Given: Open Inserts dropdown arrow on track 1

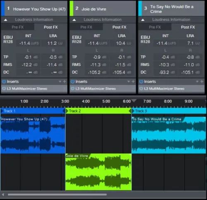Looking at the screenshot, I should pyautogui.click(x=60, y=81).
